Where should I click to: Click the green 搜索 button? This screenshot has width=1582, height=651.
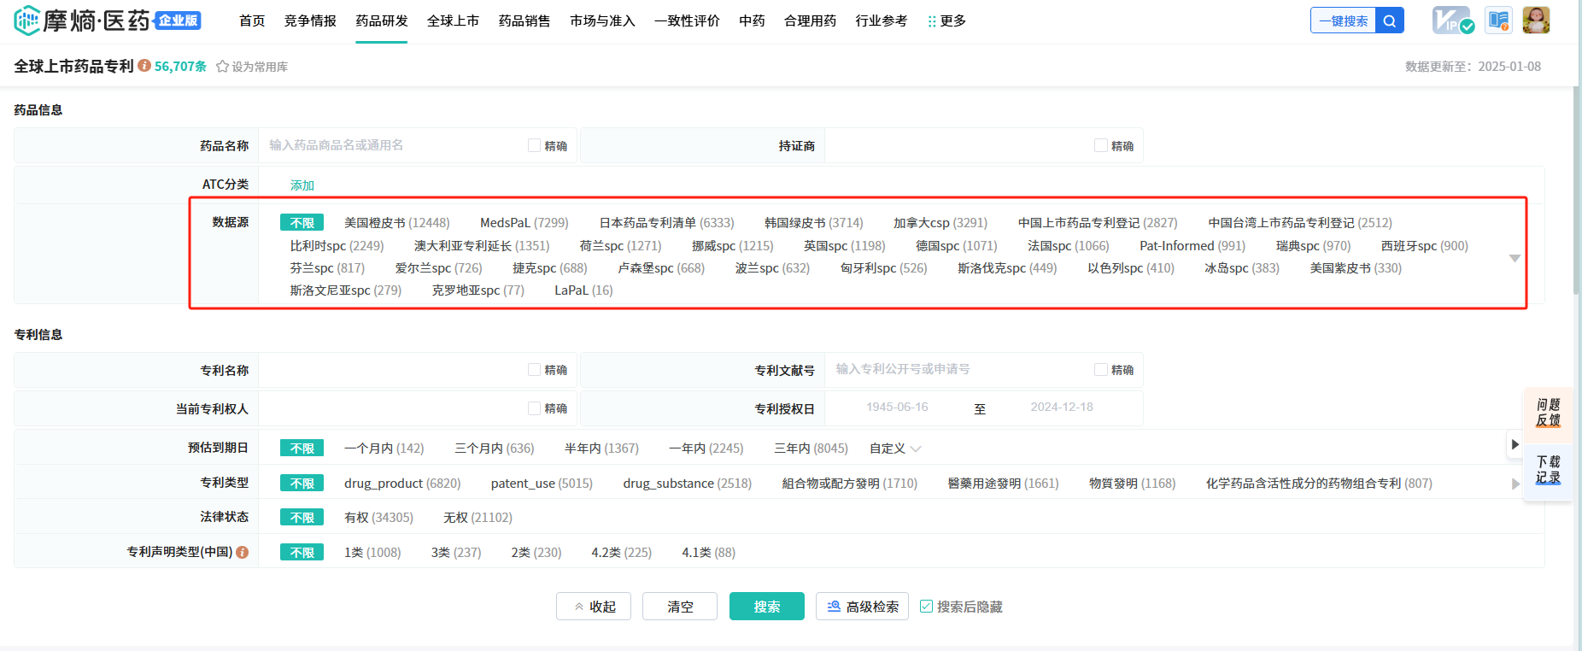point(766,607)
